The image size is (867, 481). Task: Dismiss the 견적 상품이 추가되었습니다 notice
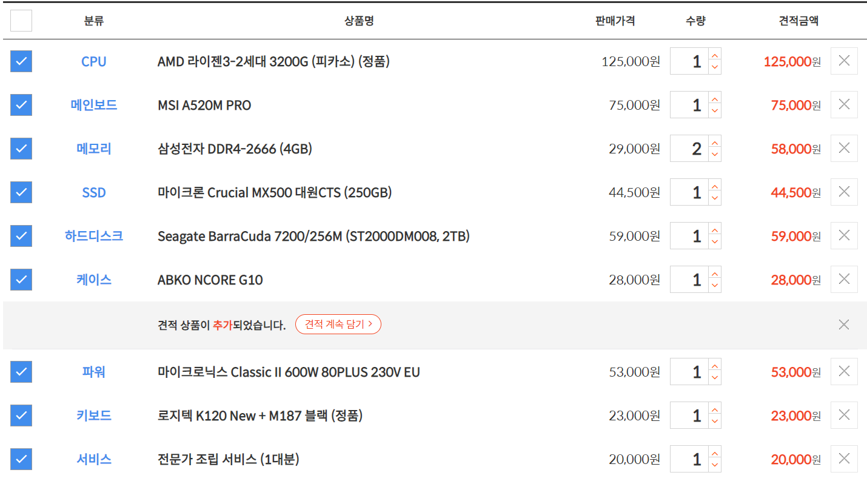click(x=844, y=325)
